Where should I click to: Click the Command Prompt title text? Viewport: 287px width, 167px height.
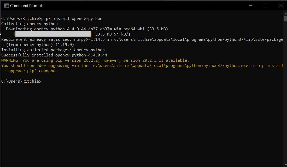[x=26, y=5]
